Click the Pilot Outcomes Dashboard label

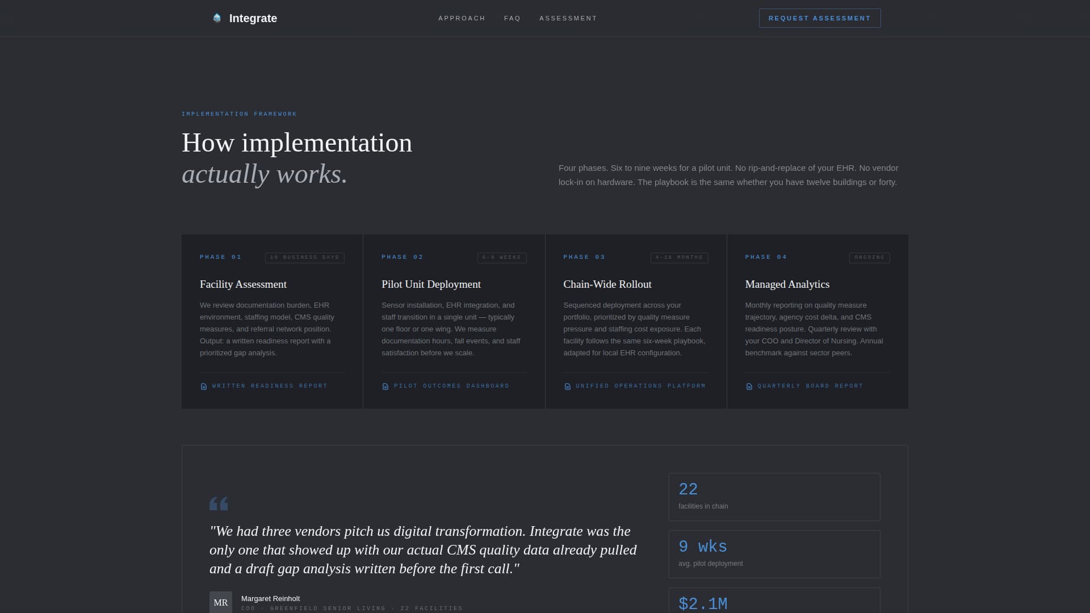[451, 386]
